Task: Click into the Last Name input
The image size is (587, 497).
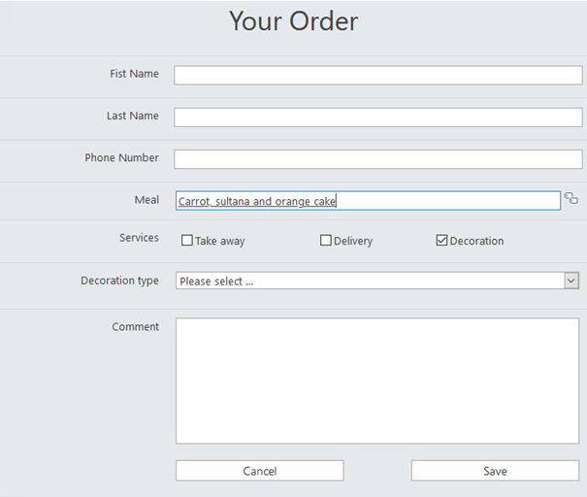Action: click(378, 117)
